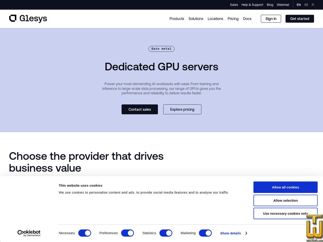Image resolution: width=323 pixels, height=242 pixels.
Task: Click the Show details link
Action: tap(231, 233)
